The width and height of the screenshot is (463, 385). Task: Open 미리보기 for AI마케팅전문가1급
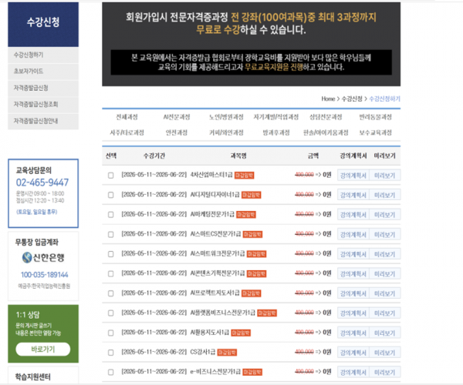[385, 215]
